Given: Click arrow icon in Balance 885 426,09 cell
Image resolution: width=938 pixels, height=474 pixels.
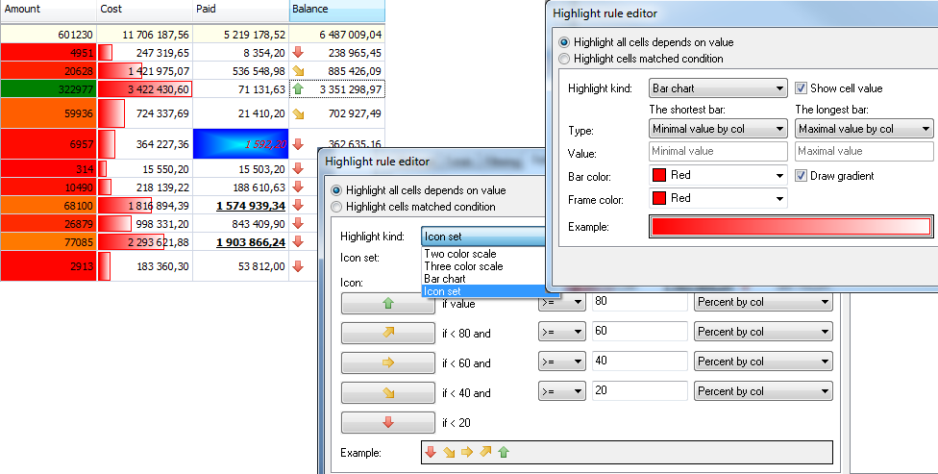Looking at the screenshot, I should tap(298, 71).
